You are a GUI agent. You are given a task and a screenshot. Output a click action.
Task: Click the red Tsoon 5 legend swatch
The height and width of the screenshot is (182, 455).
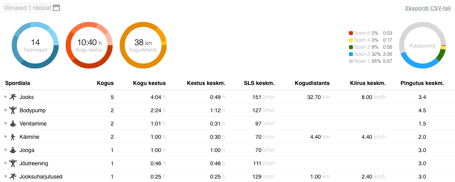[351, 33]
